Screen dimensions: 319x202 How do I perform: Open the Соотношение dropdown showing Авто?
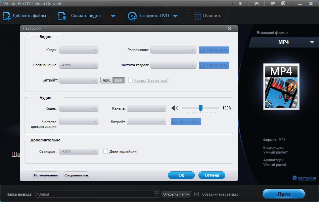(79, 65)
